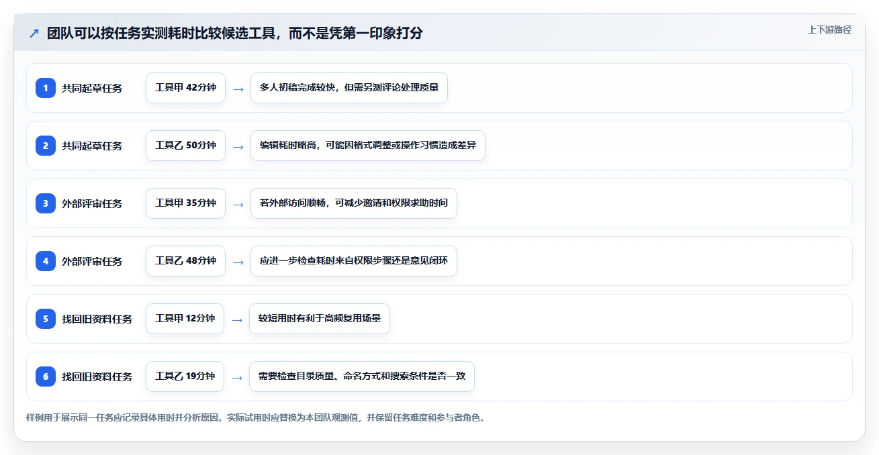Click the blue number 3 badge

46,203
